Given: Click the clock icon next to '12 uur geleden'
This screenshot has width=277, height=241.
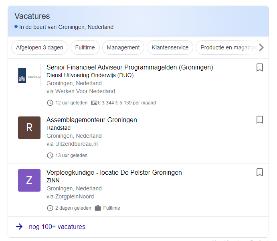Looking at the screenshot, I should [50, 103].
